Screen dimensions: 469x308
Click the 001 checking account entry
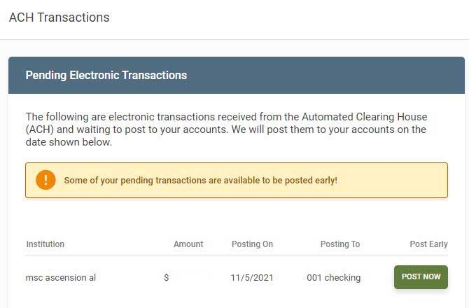tap(333, 277)
